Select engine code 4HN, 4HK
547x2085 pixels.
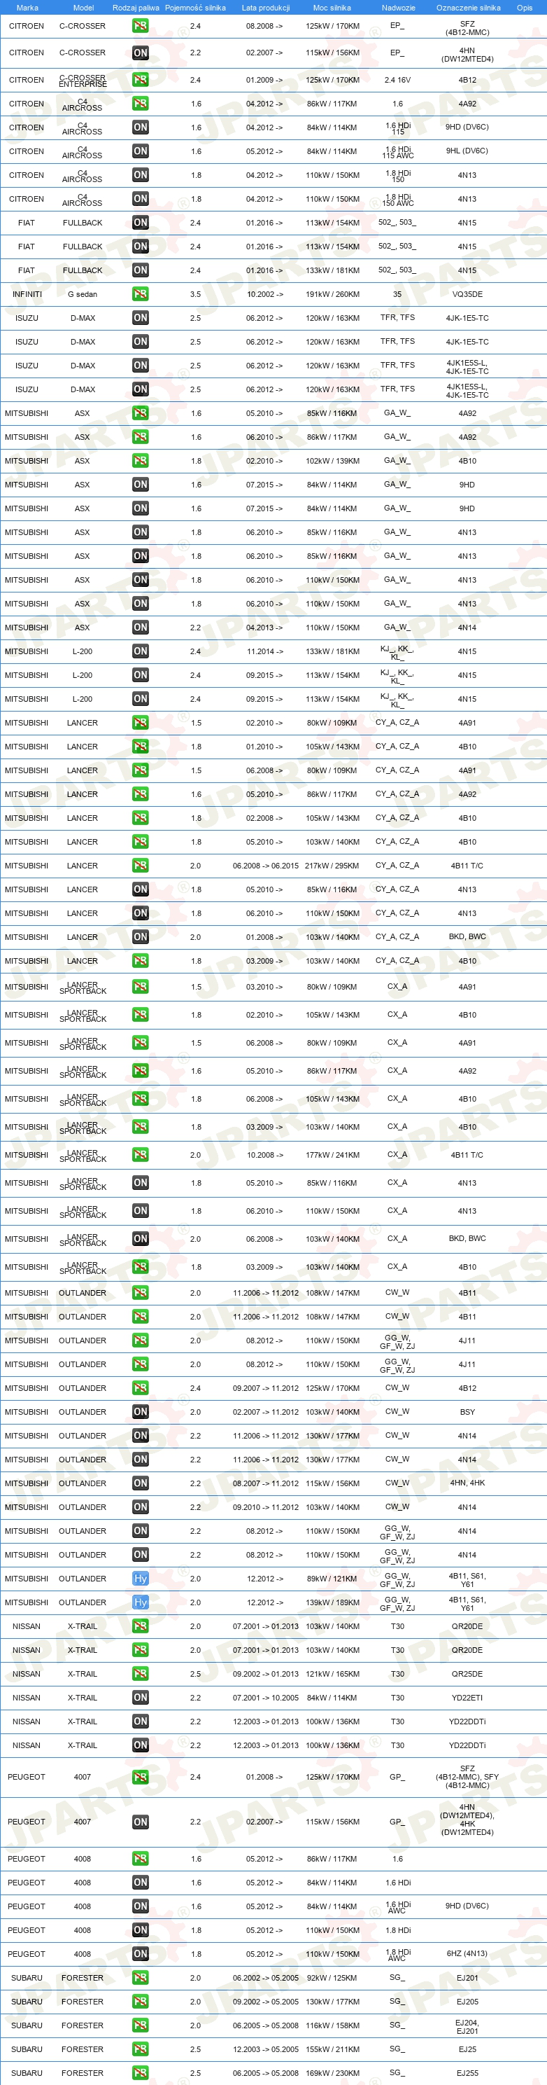467,1483
